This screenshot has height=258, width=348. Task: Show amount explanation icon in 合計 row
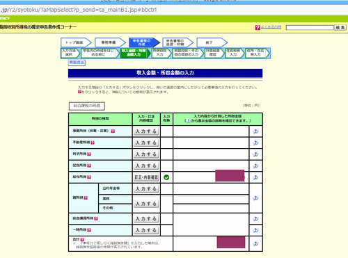pos(255,243)
